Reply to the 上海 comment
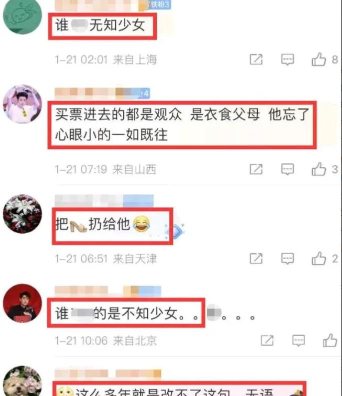This screenshot has height=396, width=342. [288, 59]
